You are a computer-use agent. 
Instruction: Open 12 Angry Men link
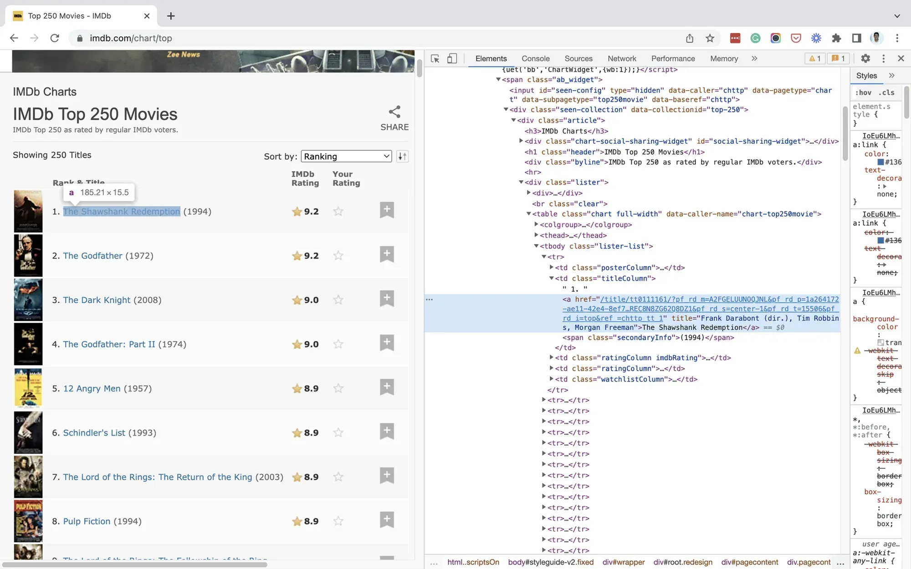(x=92, y=389)
